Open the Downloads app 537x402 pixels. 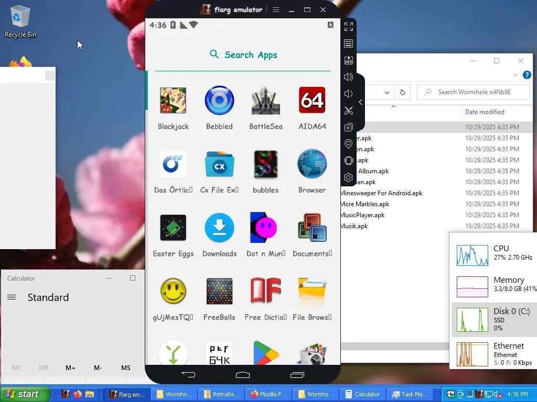tap(219, 228)
